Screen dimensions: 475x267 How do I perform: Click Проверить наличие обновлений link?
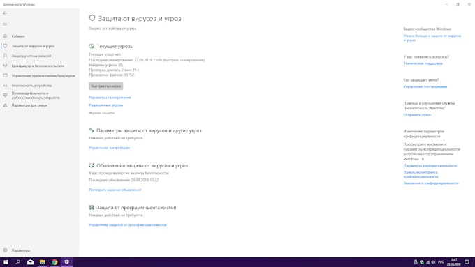pos(115,190)
